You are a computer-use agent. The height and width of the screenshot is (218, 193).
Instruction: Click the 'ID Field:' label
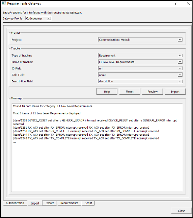(x=17, y=69)
